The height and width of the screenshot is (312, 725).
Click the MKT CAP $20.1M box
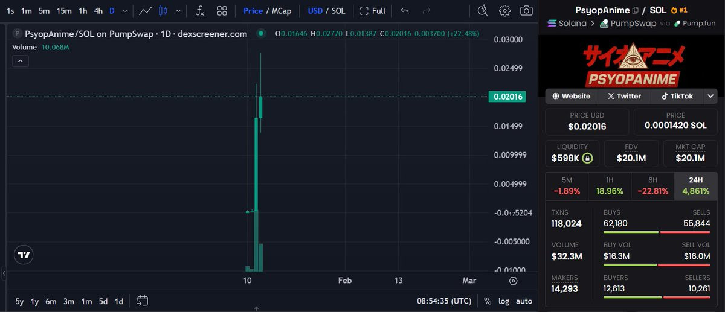690,153
